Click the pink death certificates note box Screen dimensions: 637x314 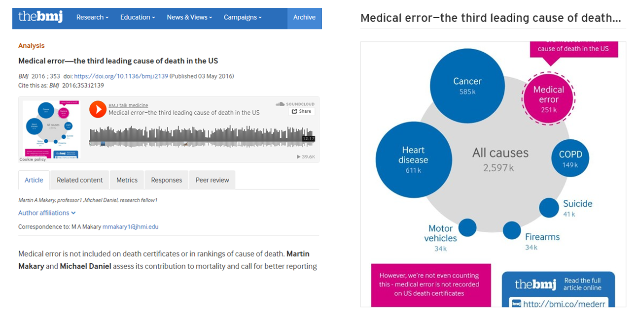pos(431,285)
